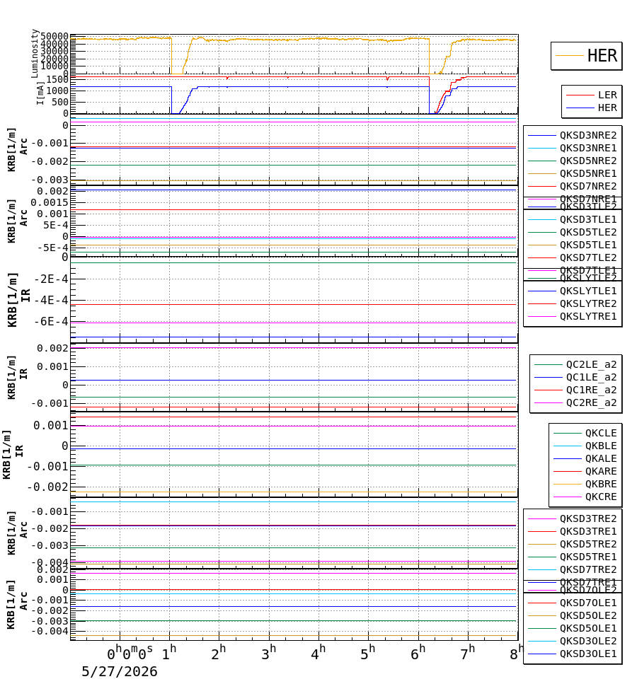Select legend entry QKSD3NRE2
Image resolution: width=637 pixels, height=696 pixels.
pyautogui.click(x=587, y=135)
